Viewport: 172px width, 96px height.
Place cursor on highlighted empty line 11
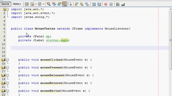(90, 48)
